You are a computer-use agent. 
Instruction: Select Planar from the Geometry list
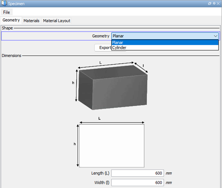tap(165, 43)
